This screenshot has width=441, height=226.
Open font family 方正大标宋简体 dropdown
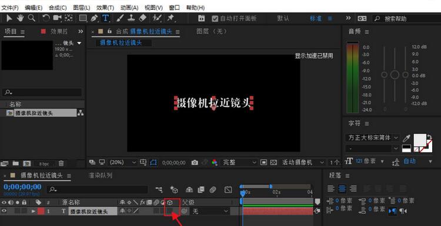click(372, 138)
